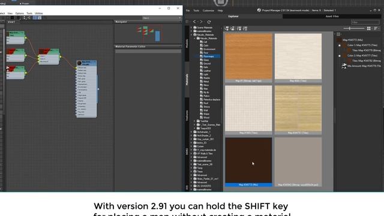Expand the Vray_curtain_001 library
Image resolution: width=384 pixels, height=216 pixels.
click(191, 139)
